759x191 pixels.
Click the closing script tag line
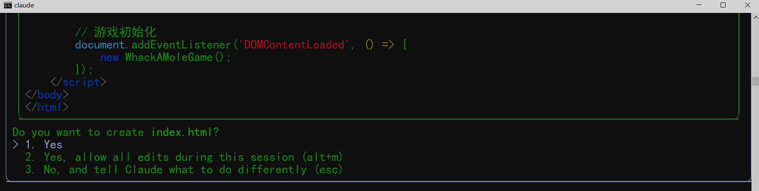(78, 82)
